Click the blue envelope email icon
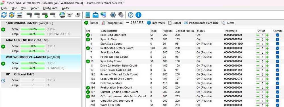The height and width of the screenshot is (107, 284). tap(95, 15)
